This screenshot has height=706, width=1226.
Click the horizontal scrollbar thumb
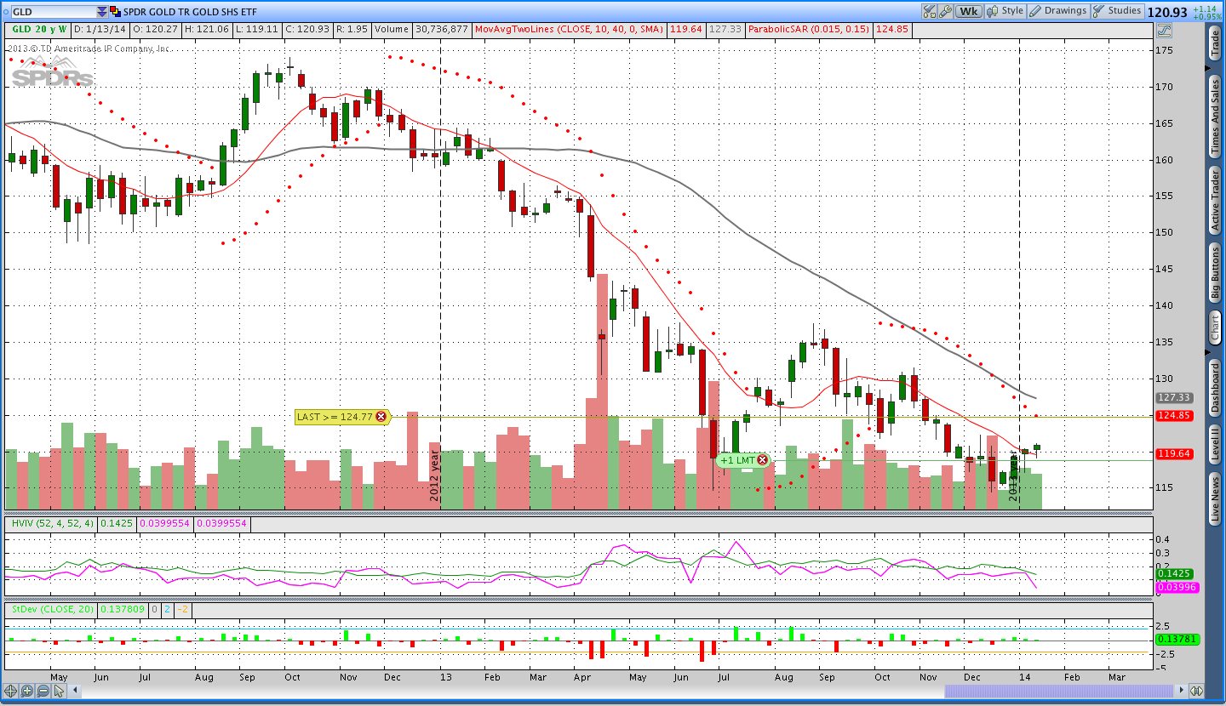(1059, 691)
